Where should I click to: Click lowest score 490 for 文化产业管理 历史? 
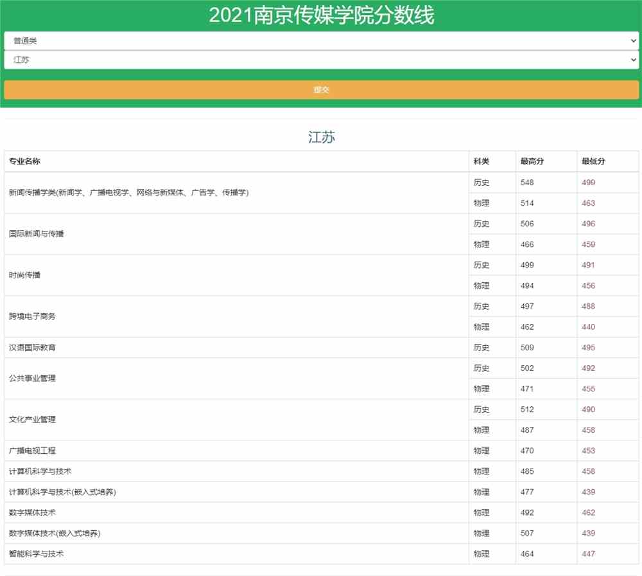click(x=588, y=410)
